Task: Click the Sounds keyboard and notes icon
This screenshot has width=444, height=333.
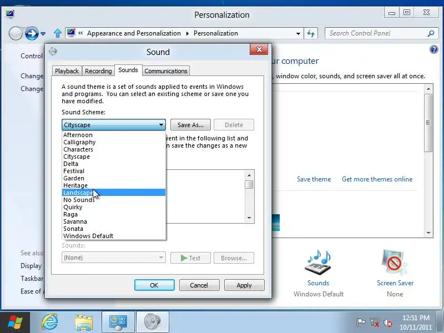Action: pos(318,263)
